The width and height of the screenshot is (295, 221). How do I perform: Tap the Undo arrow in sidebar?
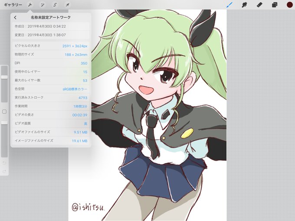(4, 163)
